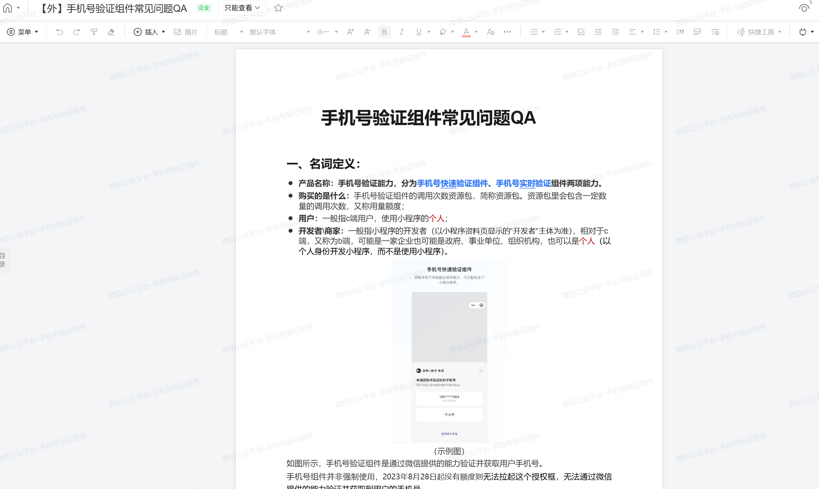Toggle bold formatting button
The image size is (819, 489).
pyautogui.click(x=384, y=32)
